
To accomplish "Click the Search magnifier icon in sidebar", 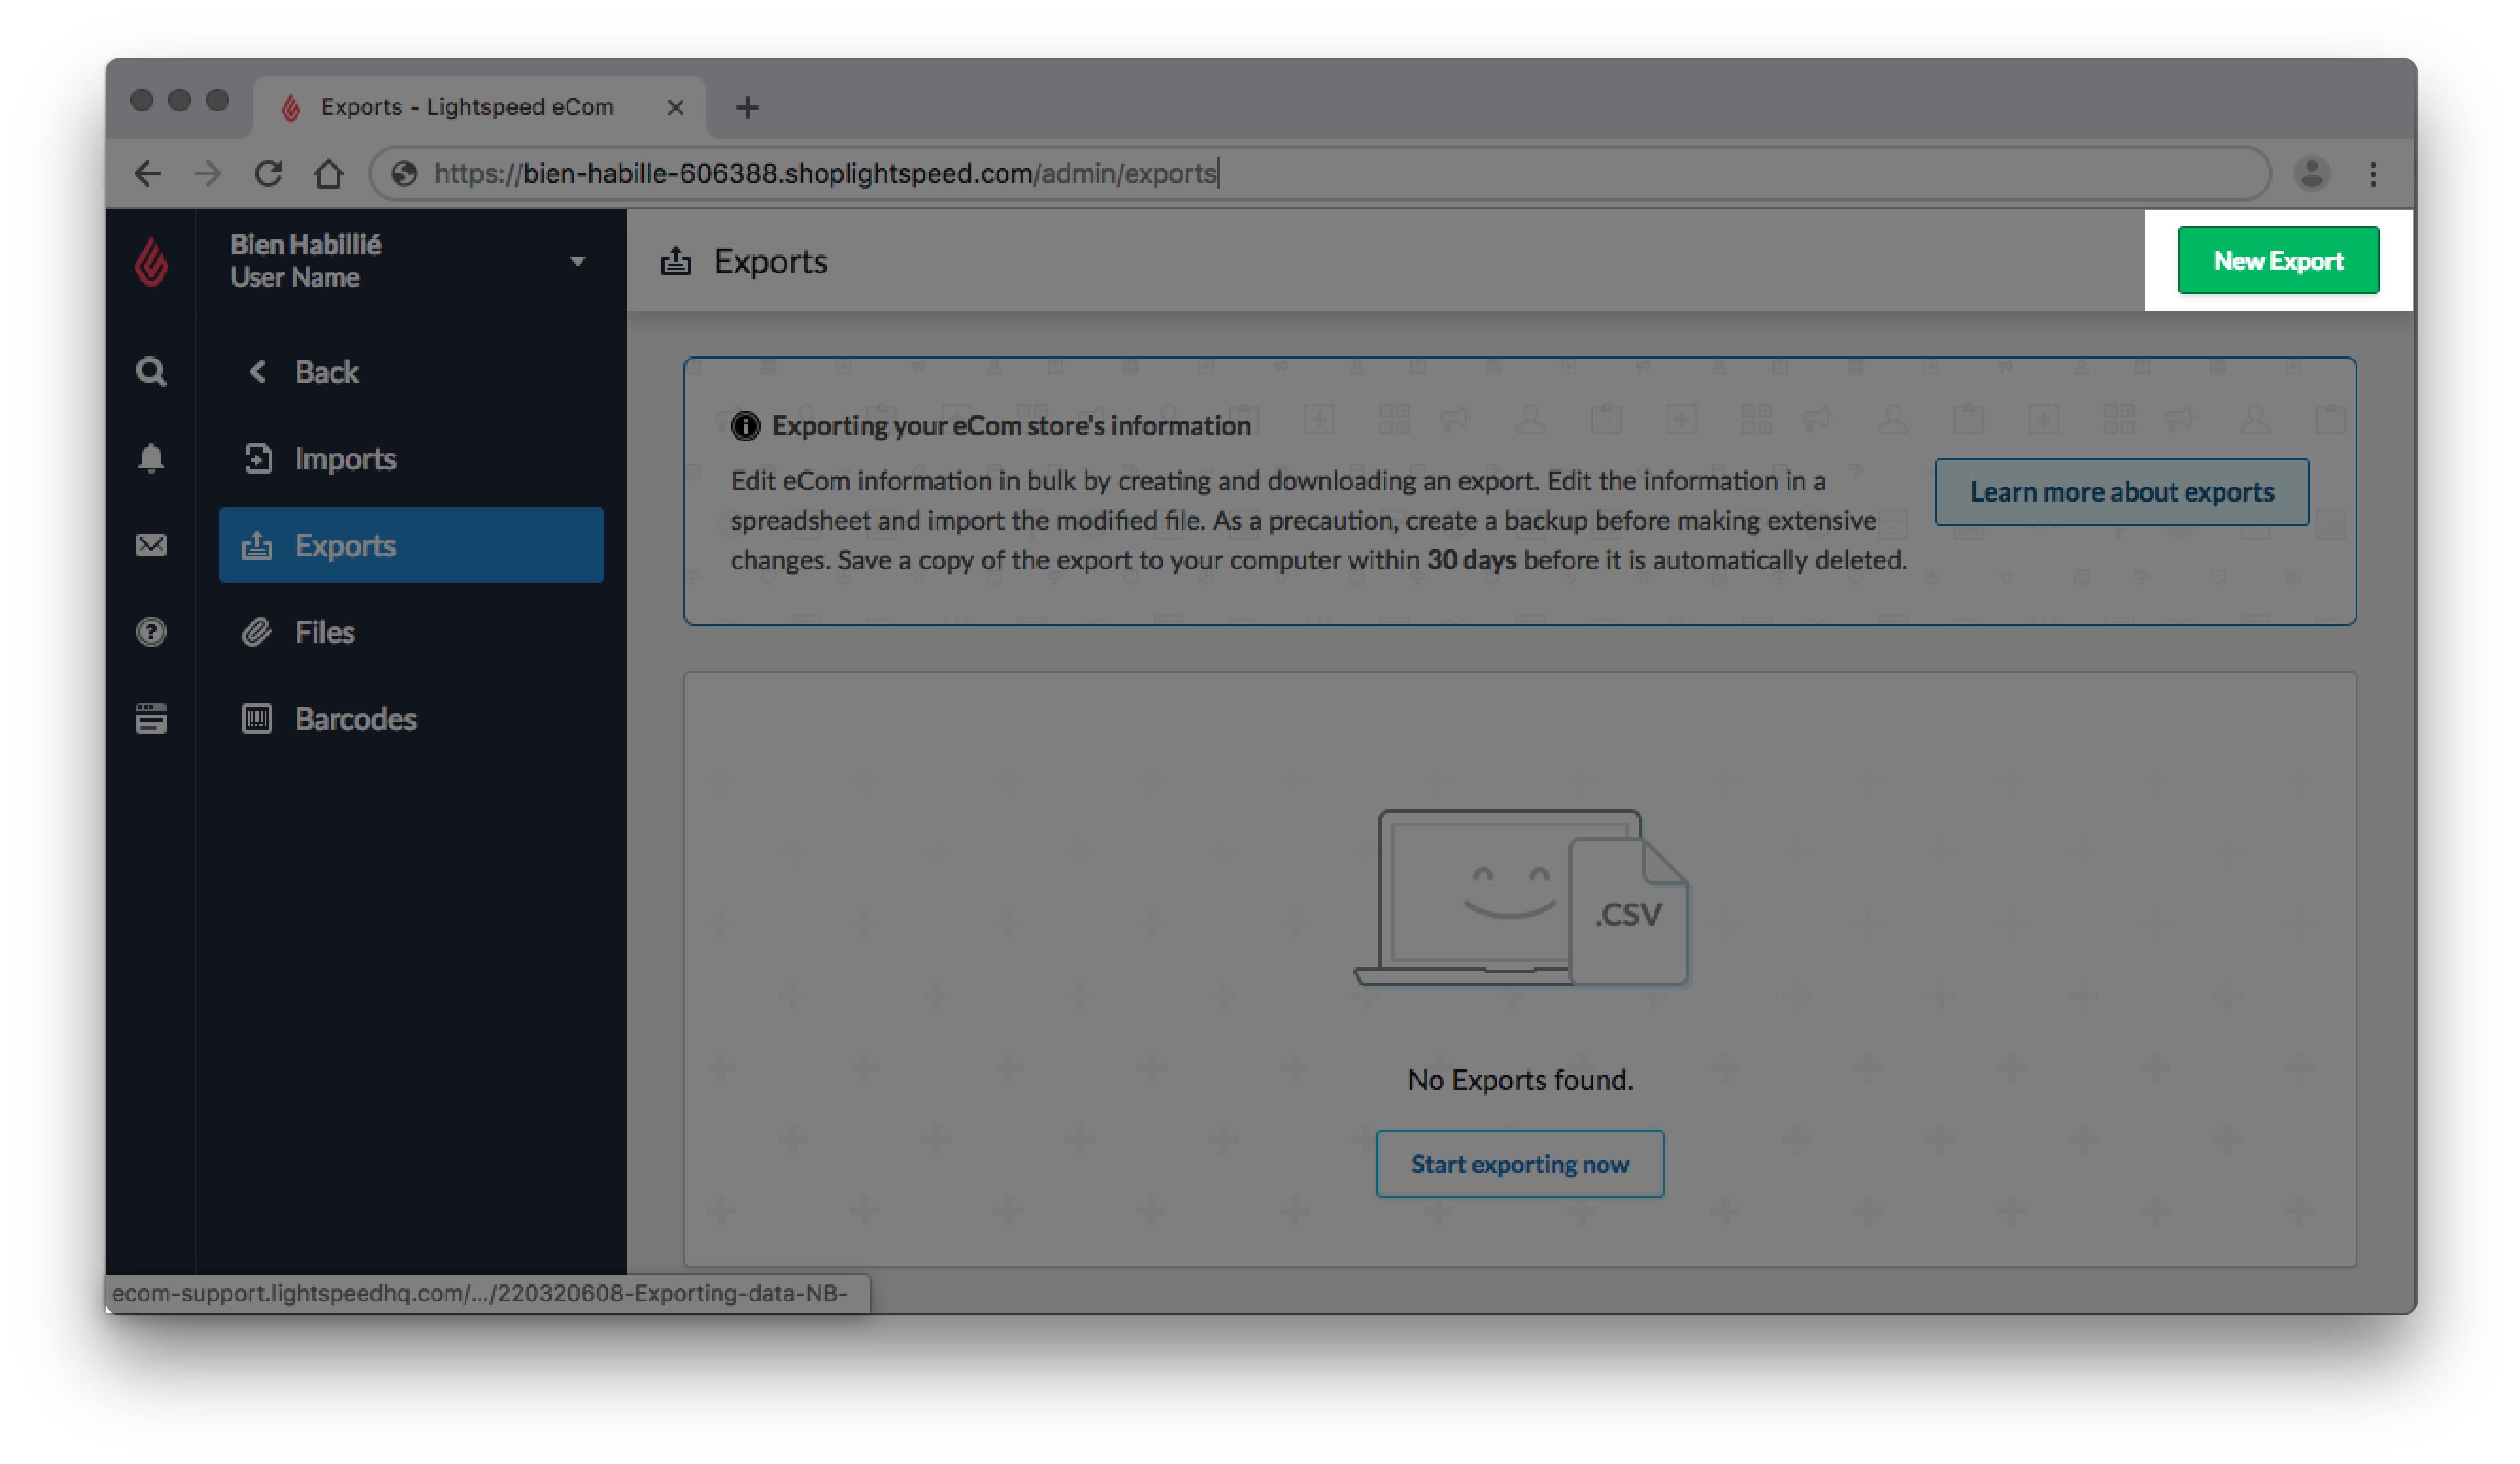I will pyautogui.click(x=152, y=369).
